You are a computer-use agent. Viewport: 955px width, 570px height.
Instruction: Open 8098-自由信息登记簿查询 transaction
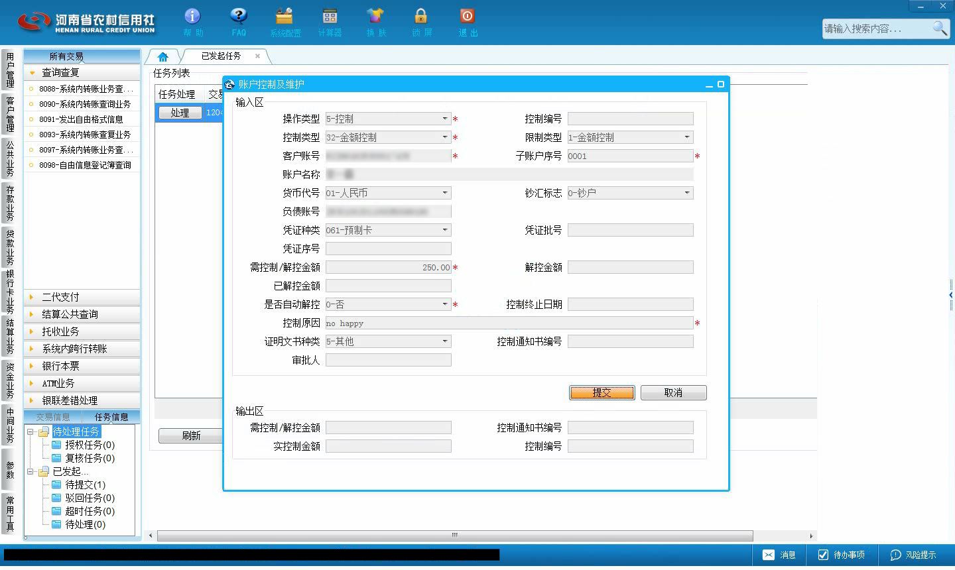[x=85, y=165]
